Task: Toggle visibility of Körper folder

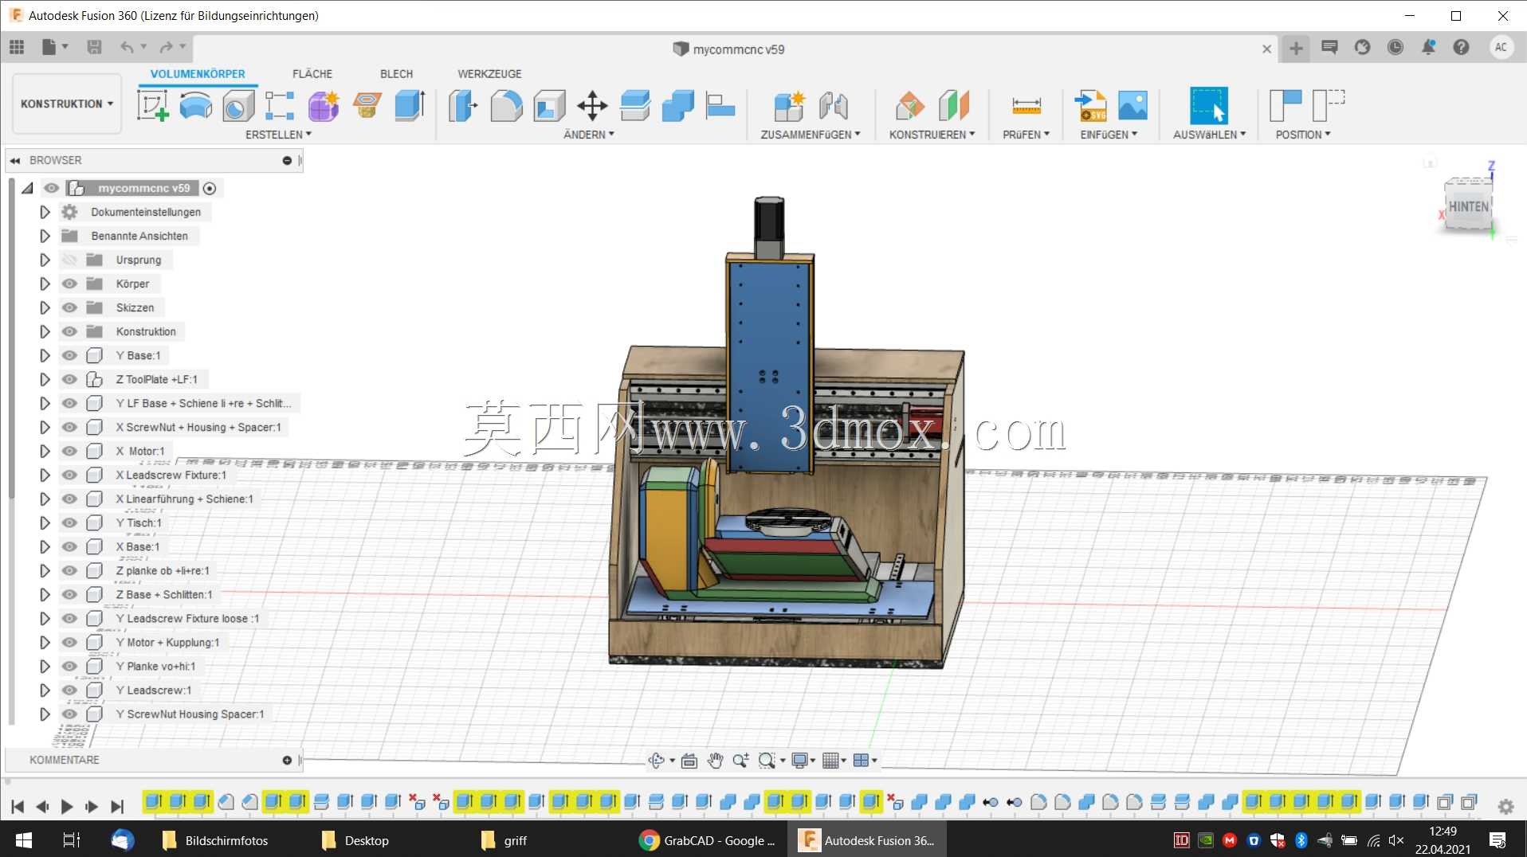Action: click(70, 284)
